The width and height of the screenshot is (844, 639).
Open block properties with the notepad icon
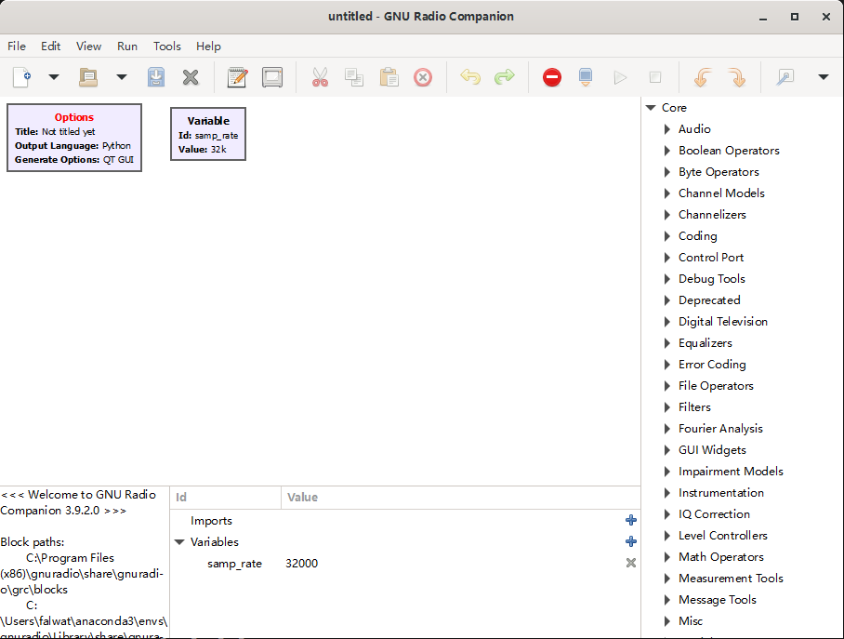point(237,77)
